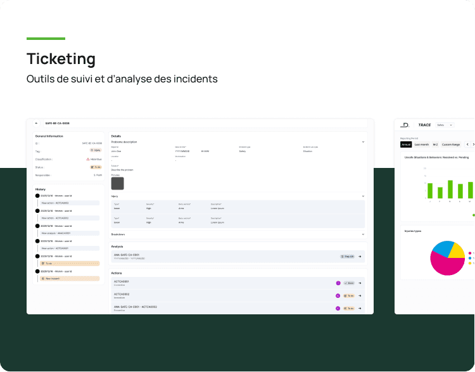This screenshot has height=372, width=475.
Task: Select the Annual reporting period tab
Action: pyautogui.click(x=406, y=144)
